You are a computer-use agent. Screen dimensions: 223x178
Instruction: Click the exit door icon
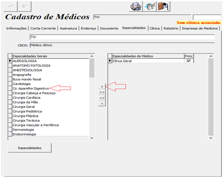163,6
